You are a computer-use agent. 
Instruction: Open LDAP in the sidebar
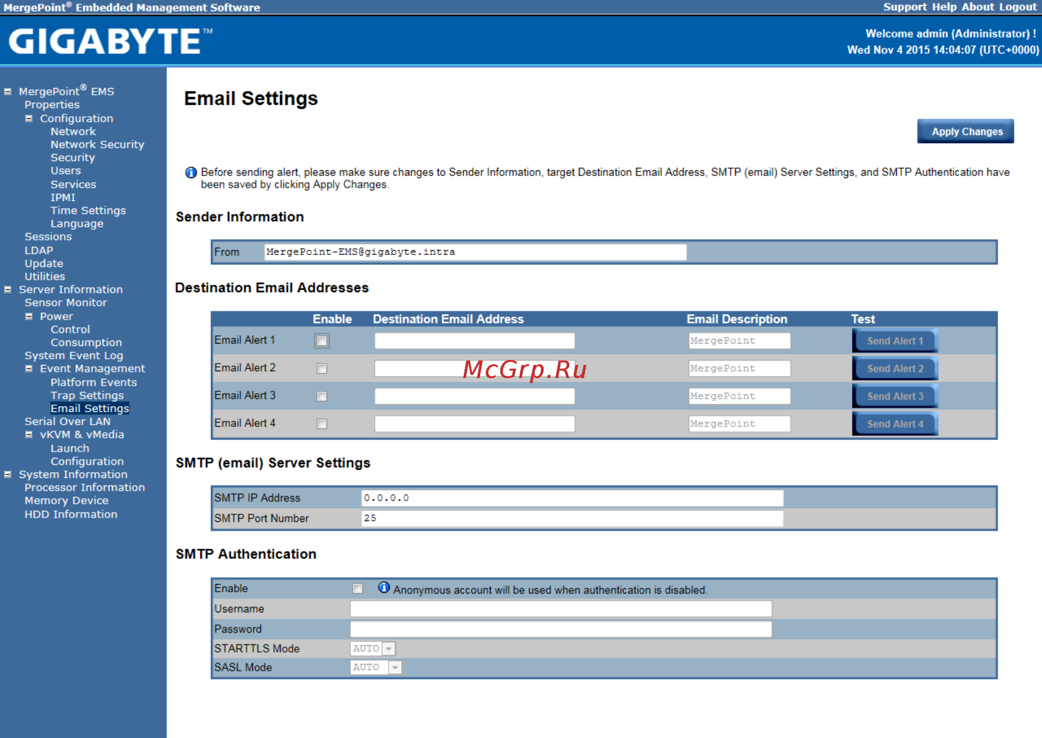coord(39,251)
